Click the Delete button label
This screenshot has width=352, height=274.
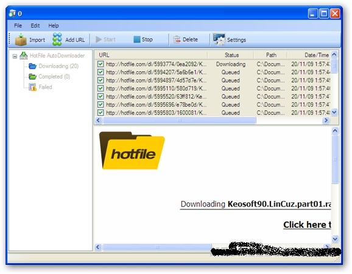coord(190,40)
